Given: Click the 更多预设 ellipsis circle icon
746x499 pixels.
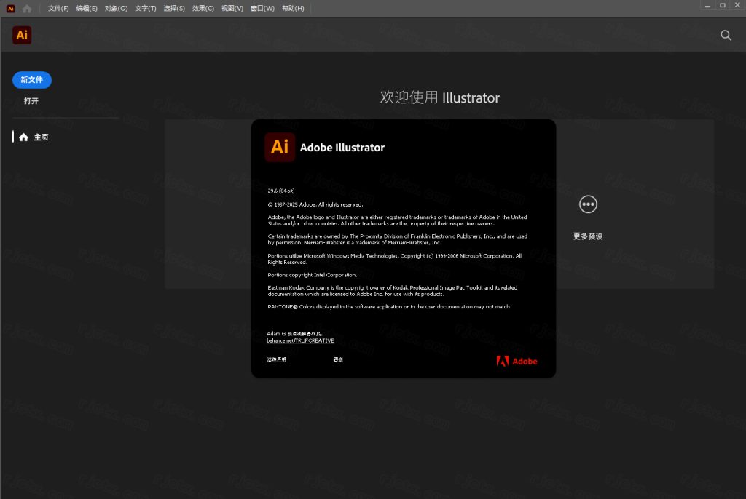Looking at the screenshot, I should click(x=588, y=204).
